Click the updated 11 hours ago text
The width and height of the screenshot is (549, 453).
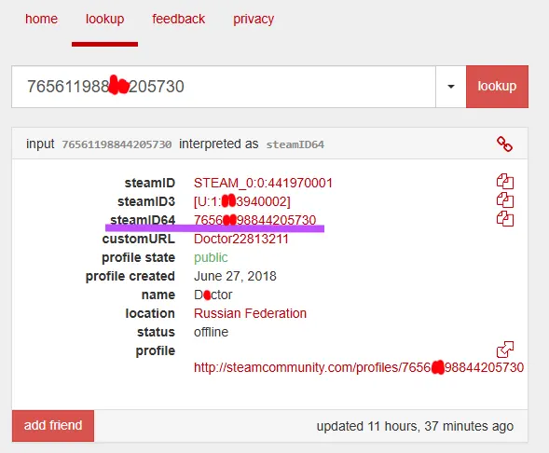[x=415, y=426]
